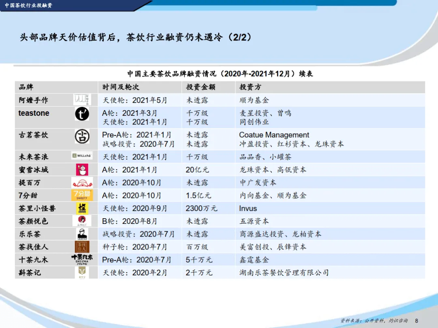Click the investor 品品香、小罐茶
Viewport: 438px width, 328px height.
pyautogui.click(x=265, y=157)
